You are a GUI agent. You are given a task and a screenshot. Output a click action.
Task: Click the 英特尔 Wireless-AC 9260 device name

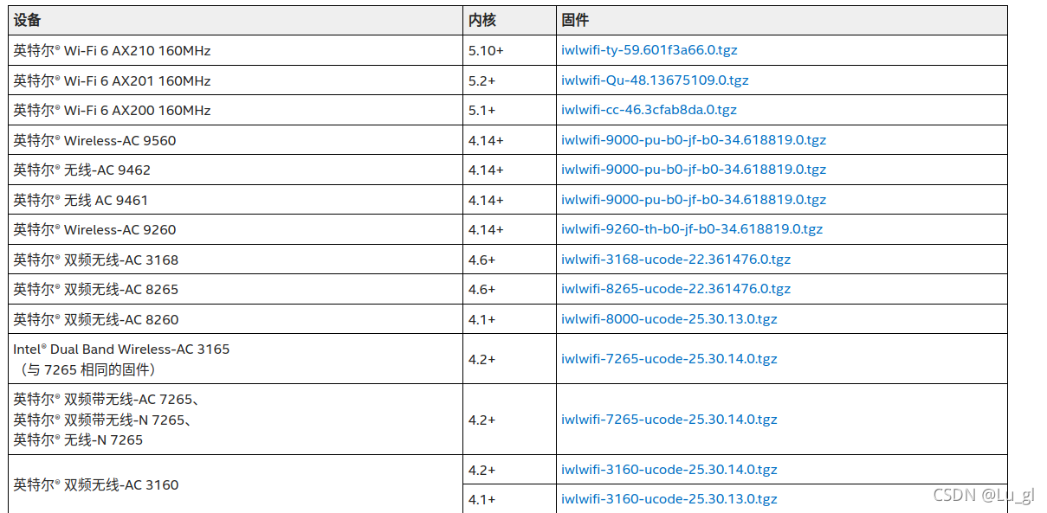94,230
